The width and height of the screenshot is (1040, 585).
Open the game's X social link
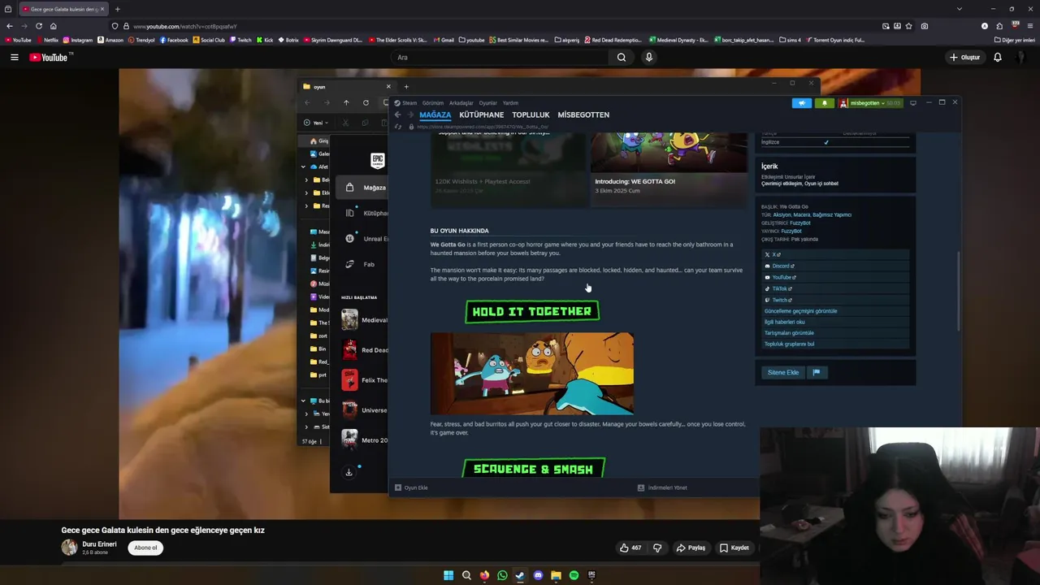[835, 254]
